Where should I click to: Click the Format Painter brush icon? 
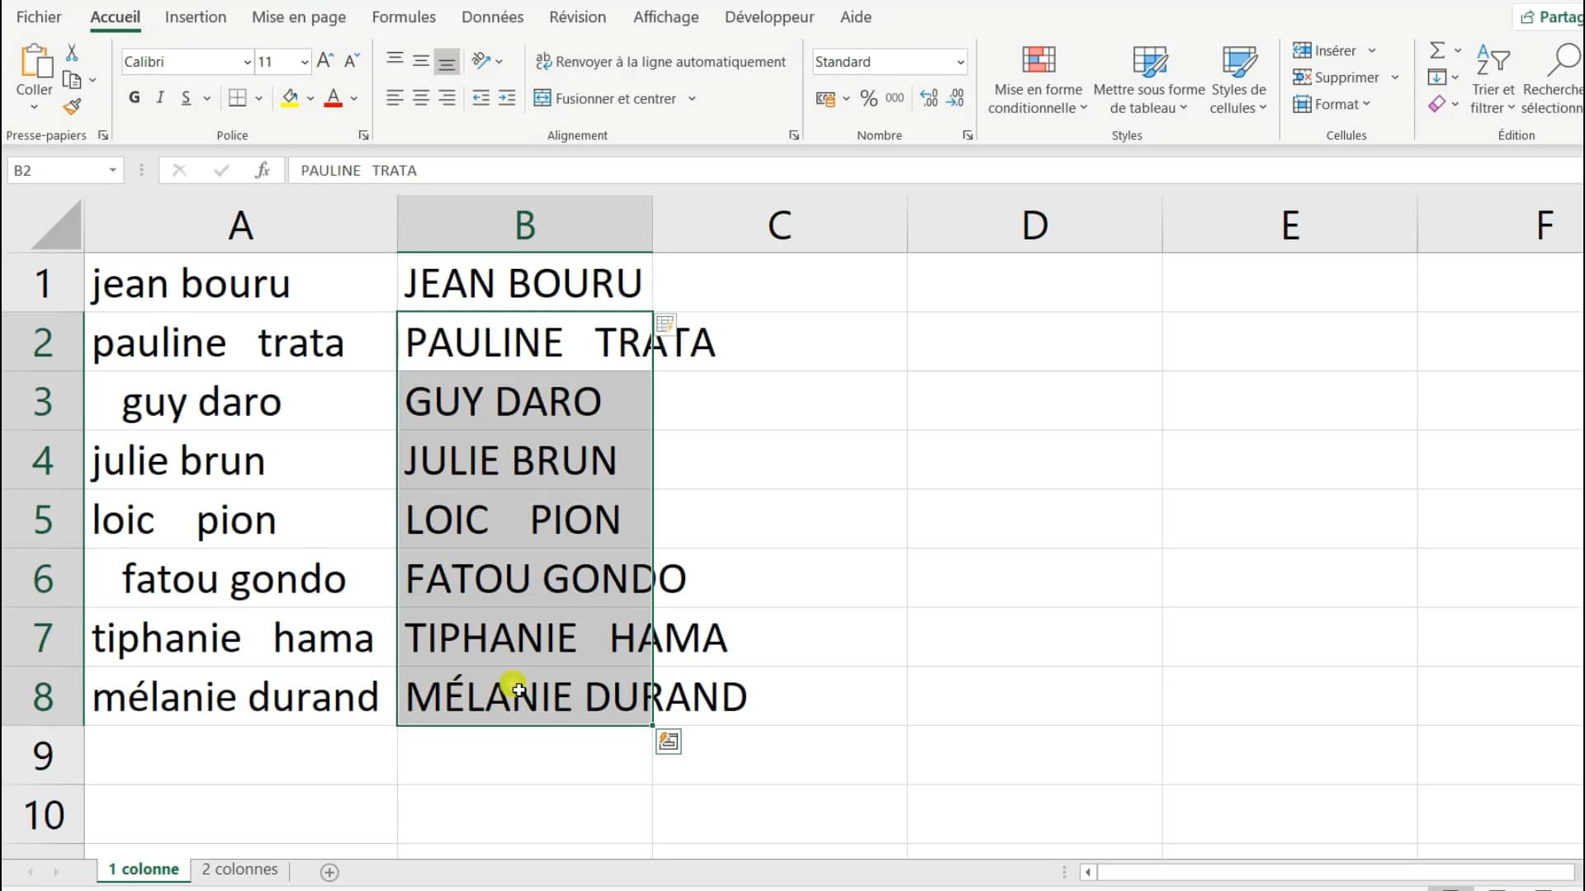click(73, 106)
